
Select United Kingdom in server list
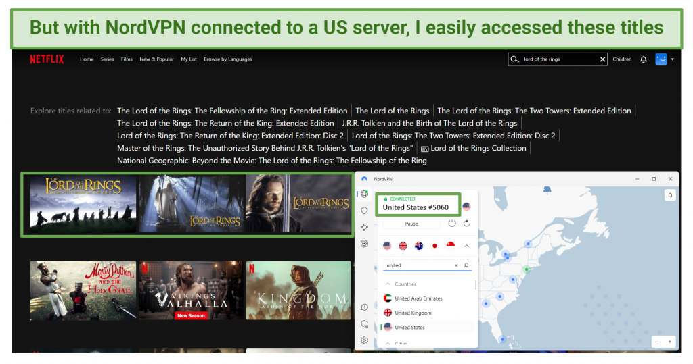click(x=427, y=313)
